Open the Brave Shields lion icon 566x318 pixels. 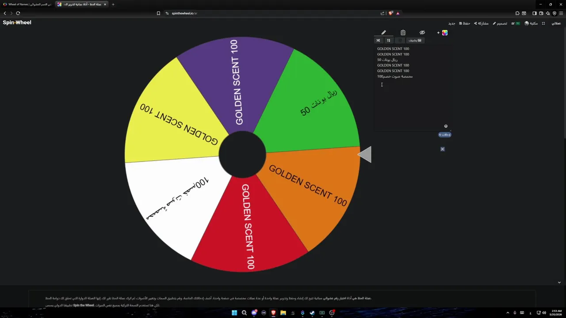click(390, 13)
